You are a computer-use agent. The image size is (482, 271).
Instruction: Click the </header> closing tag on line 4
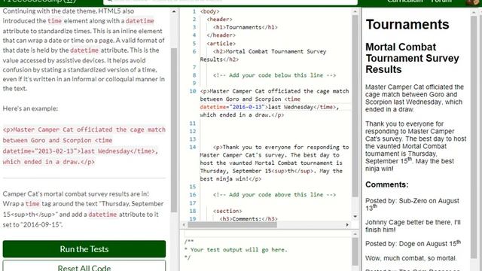pos(221,35)
